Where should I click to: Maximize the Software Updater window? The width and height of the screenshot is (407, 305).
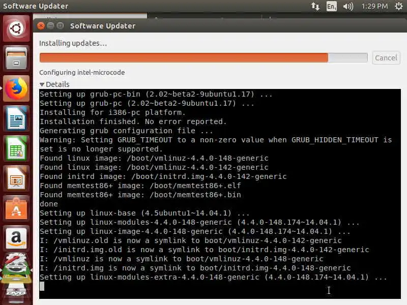[60, 26]
